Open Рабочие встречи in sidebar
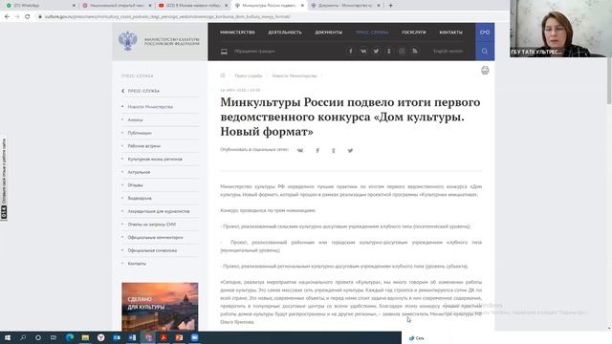The width and height of the screenshot is (612, 344). pyautogui.click(x=144, y=146)
